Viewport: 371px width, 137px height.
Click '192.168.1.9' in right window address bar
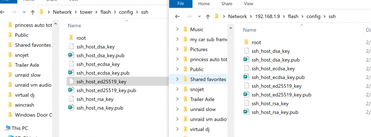coord(267,17)
